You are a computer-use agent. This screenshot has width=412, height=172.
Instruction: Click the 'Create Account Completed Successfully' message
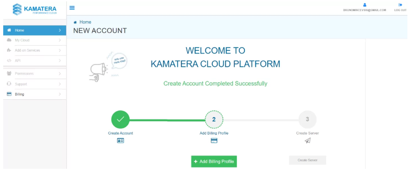pos(215,84)
